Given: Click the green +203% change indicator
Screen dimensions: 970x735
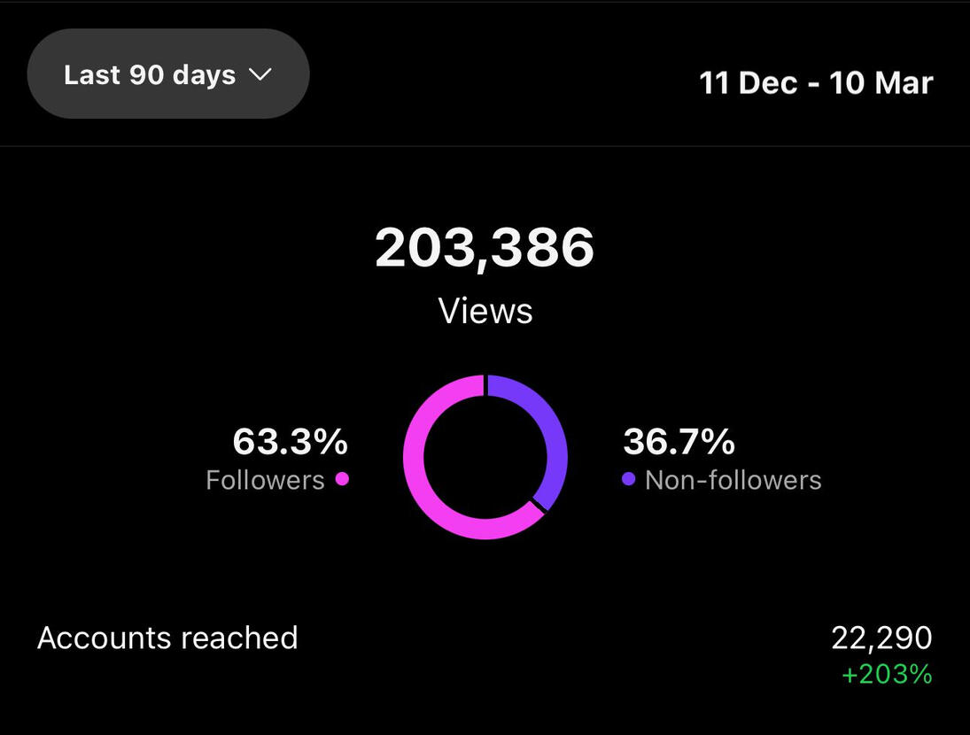Looking at the screenshot, I should pyautogui.click(x=887, y=675).
